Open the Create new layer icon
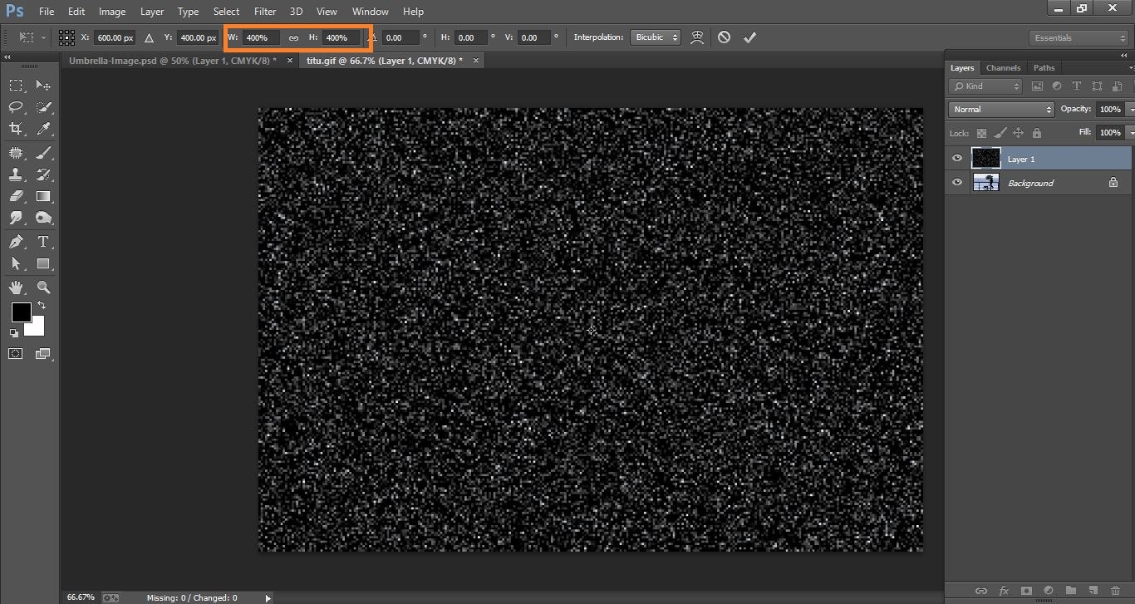This screenshot has width=1135, height=604. (1093, 591)
